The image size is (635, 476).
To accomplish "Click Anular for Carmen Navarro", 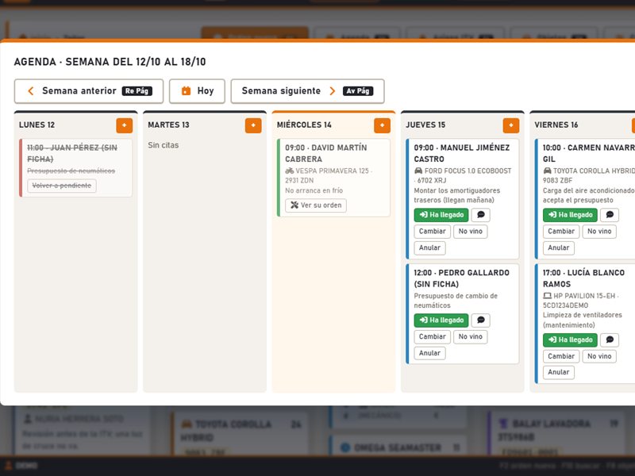I will [x=559, y=248].
